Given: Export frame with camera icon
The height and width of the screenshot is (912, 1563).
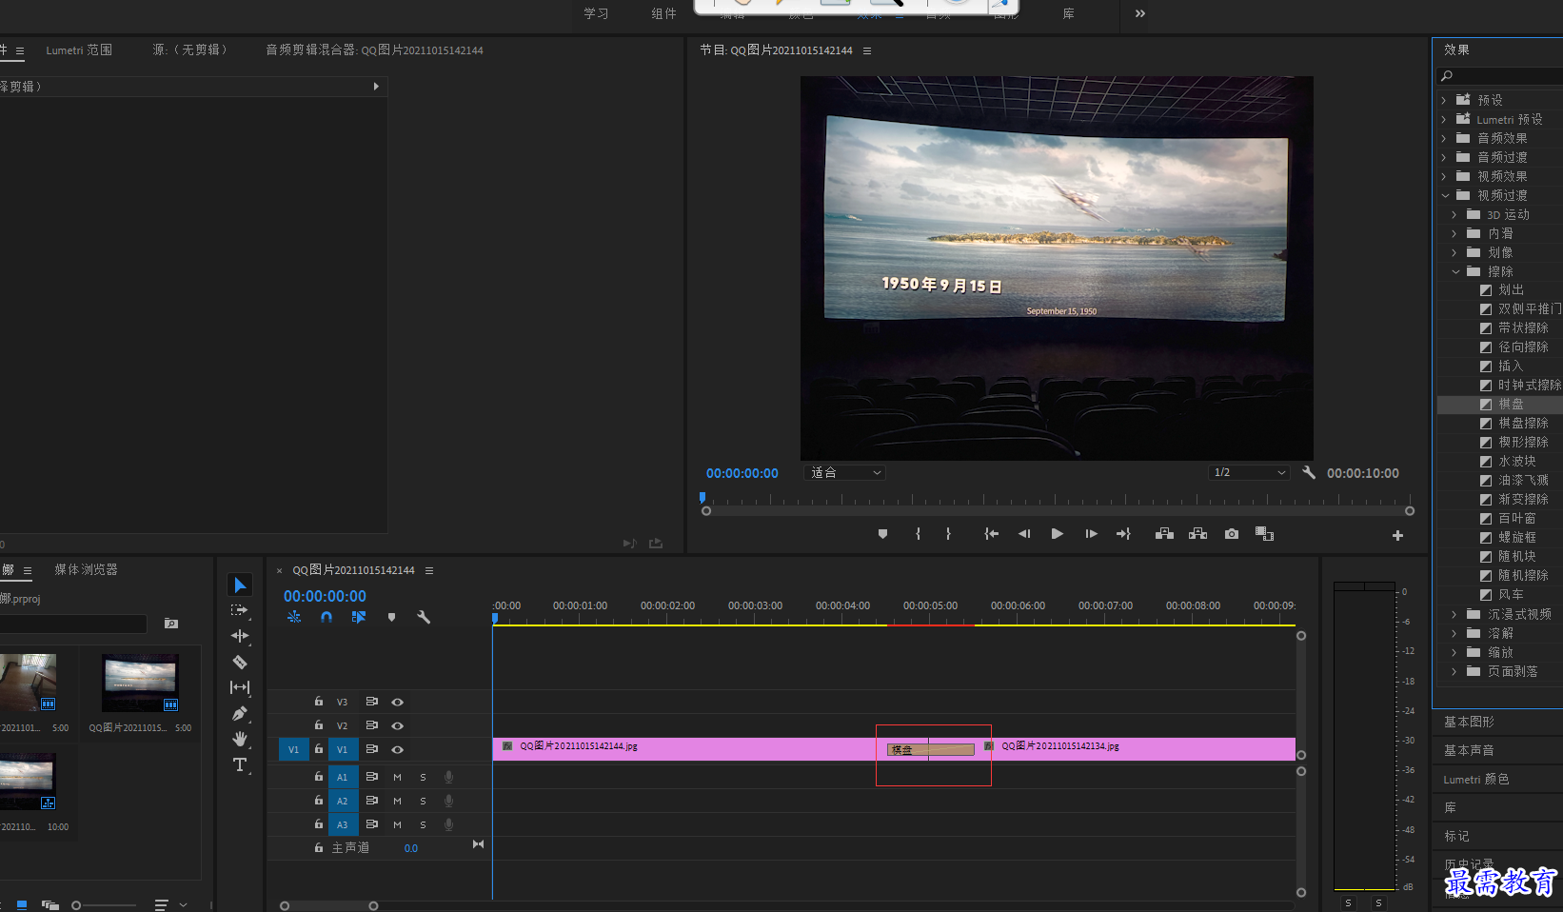Looking at the screenshot, I should coord(1232,534).
